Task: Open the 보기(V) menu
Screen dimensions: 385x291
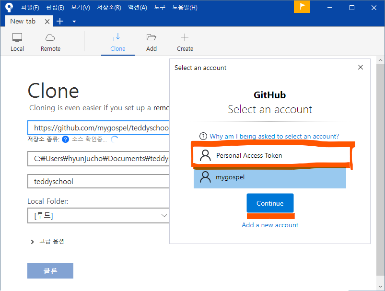Action: click(x=81, y=7)
